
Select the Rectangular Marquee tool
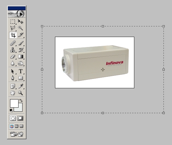tap(13, 22)
